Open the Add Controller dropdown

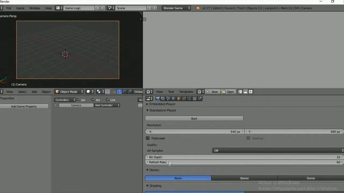[106, 105]
